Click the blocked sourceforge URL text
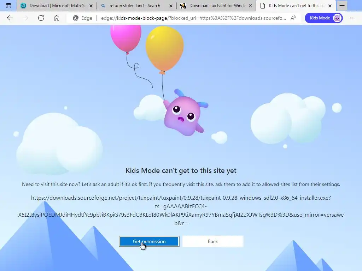The height and width of the screenshot is (271, 362). click(181, 210)
